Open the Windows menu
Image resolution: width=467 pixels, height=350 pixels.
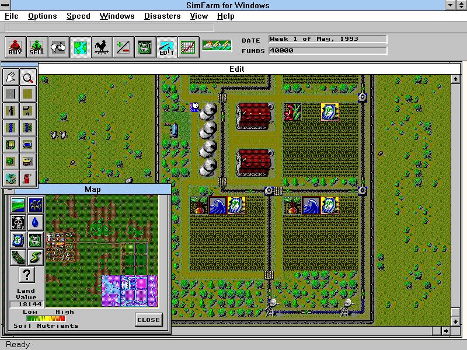117,16
